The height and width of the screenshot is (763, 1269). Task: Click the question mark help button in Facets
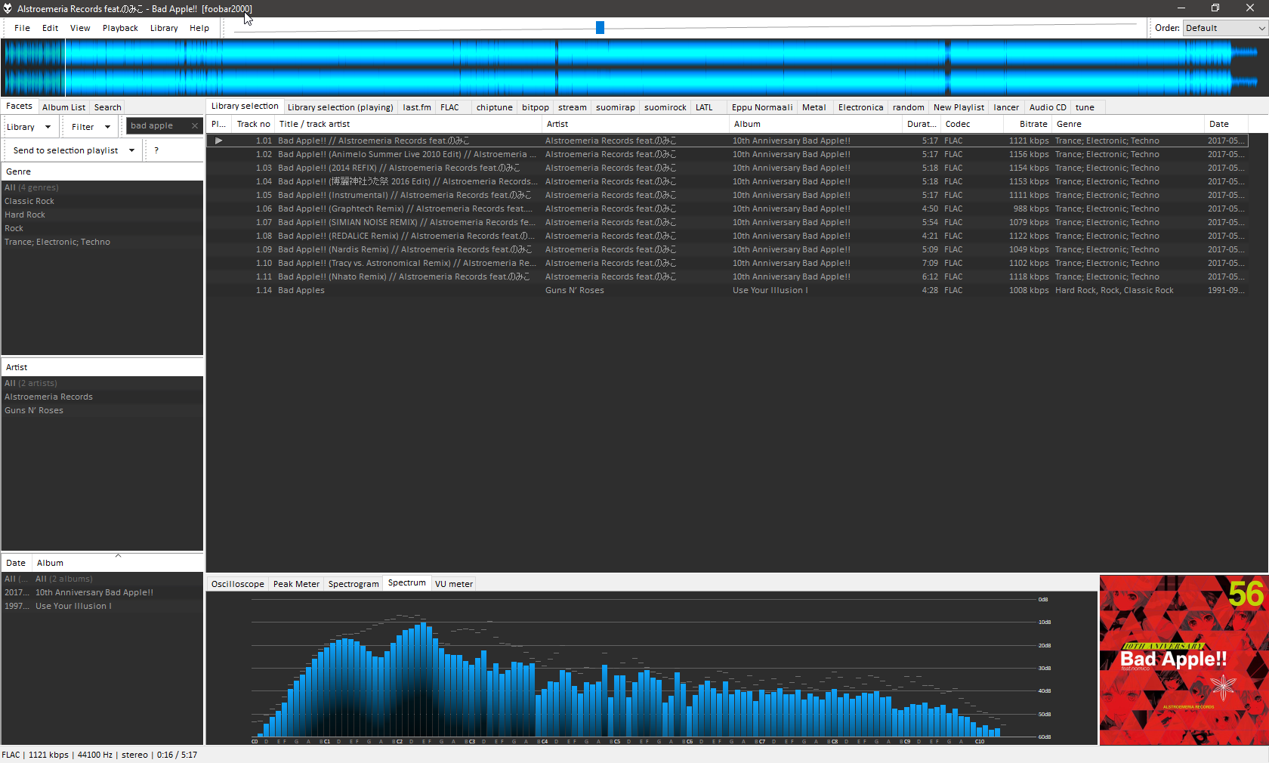coord(156,150)
